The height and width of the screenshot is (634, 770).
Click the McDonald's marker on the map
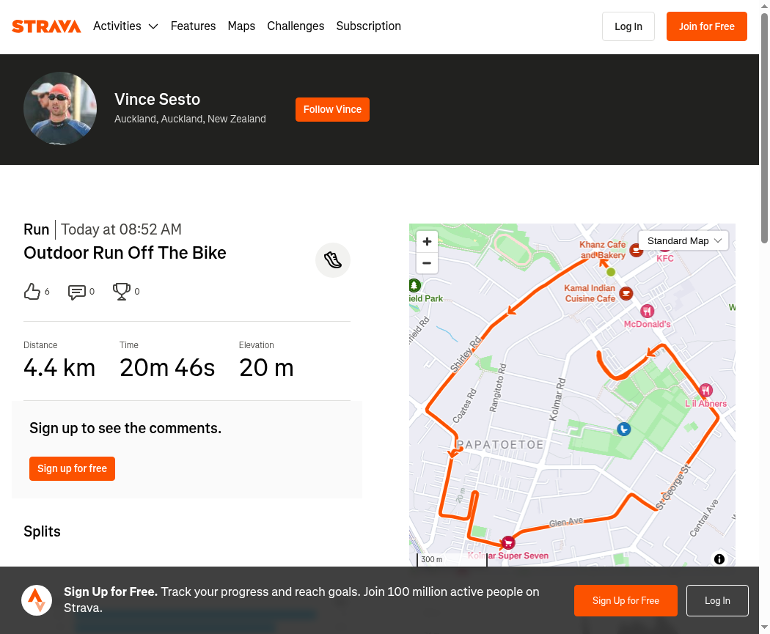pos(648,311)
